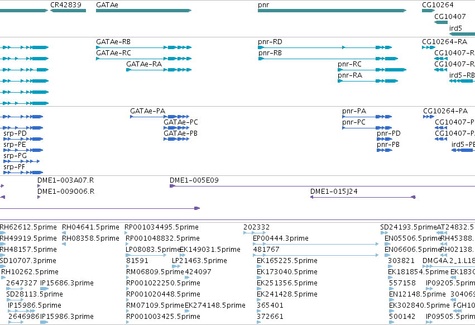Select the srp-PE CDS label
Image resolution: width=475 pixels, height=325 pixels.
[15, 145]
